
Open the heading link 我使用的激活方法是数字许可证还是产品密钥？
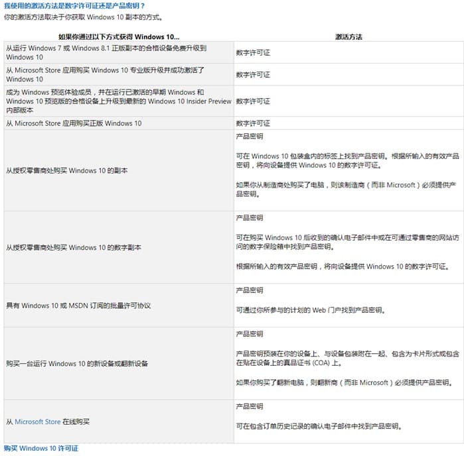(x=74, y=5)
